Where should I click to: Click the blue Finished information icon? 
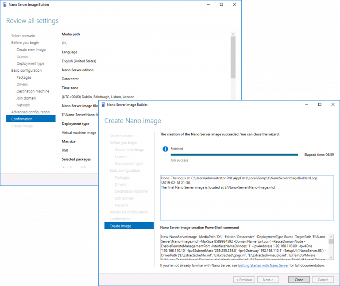click(165, 149)
